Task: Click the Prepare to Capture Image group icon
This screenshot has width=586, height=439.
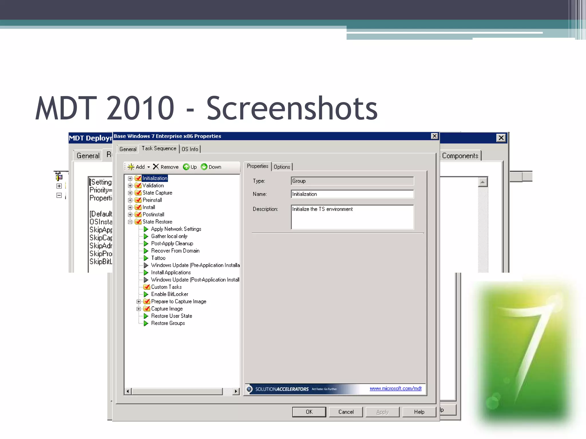Action: (x=147, y=302)
